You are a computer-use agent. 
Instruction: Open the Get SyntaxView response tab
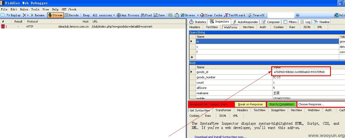pos(200,110)
